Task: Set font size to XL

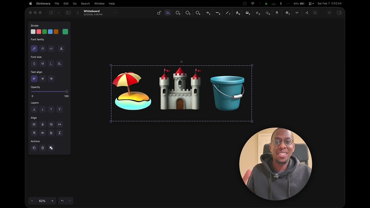Action: tap(60, 64)
